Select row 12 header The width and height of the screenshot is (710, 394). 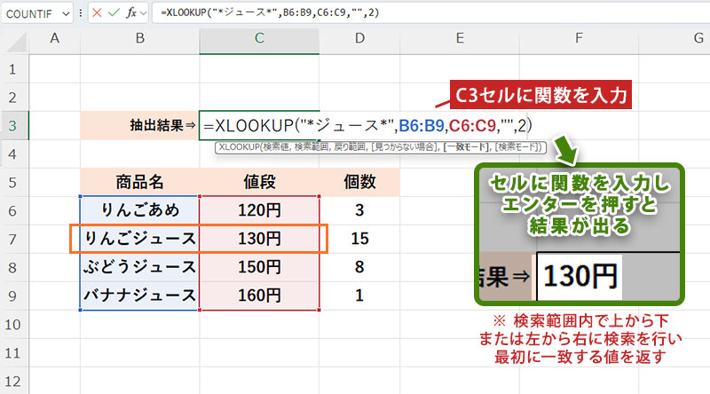(x=12, y=382)
